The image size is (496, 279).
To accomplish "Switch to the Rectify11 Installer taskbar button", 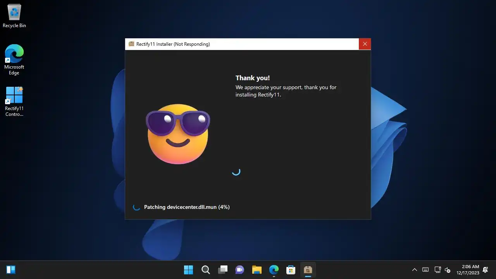I will (308, 270).
